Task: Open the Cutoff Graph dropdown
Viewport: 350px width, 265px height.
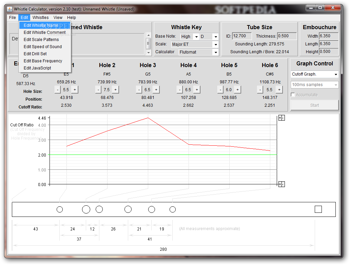Action: pos(314,74)
